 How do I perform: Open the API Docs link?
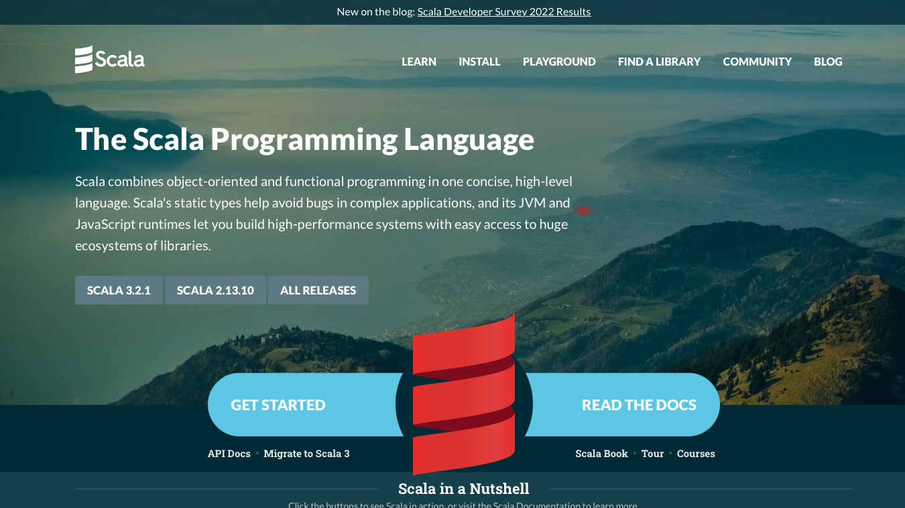(x=229, y=454)
